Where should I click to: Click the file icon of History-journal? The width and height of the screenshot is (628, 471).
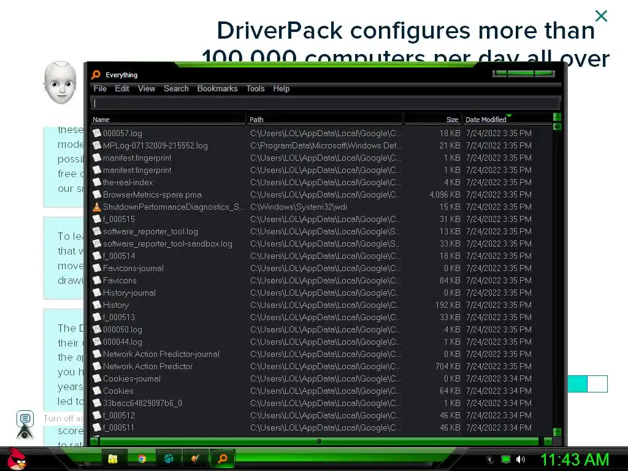(96, 293)
